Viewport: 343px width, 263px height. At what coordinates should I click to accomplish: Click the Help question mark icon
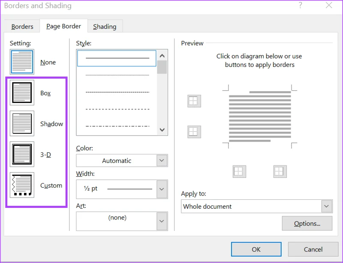(x=301, y=5)
